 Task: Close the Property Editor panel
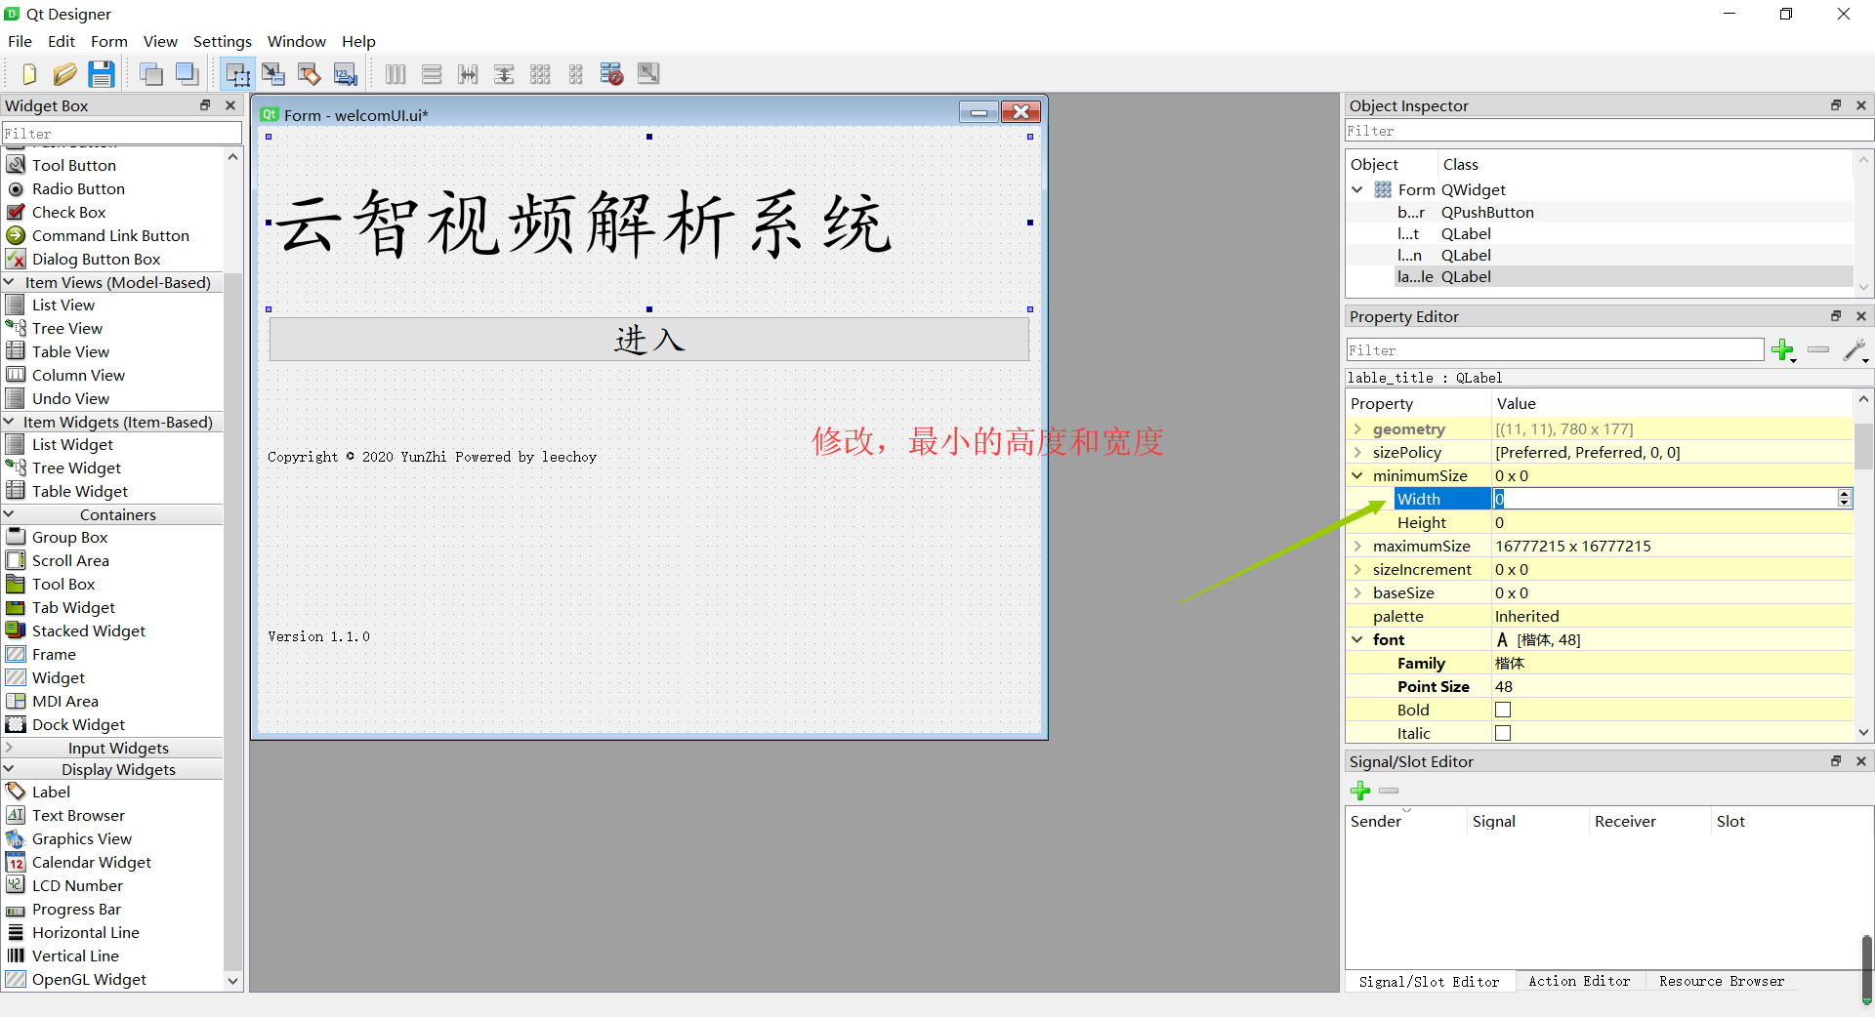tap(1861, 316)
